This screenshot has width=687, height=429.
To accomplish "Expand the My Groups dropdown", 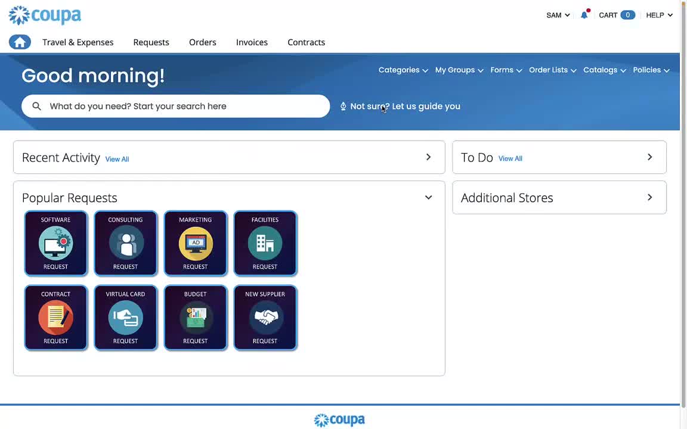I will [x=459, y=70].
